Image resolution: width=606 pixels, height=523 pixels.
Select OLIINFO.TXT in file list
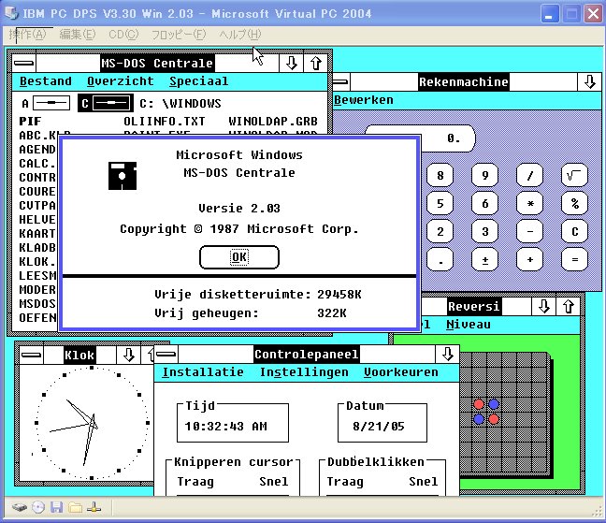pyautogui.click(x=165, y=122)
